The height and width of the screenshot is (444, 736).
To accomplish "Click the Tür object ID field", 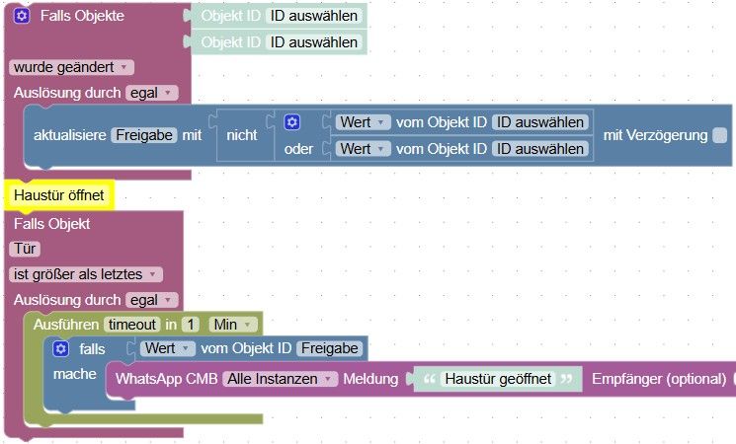I will coord(25,249).
